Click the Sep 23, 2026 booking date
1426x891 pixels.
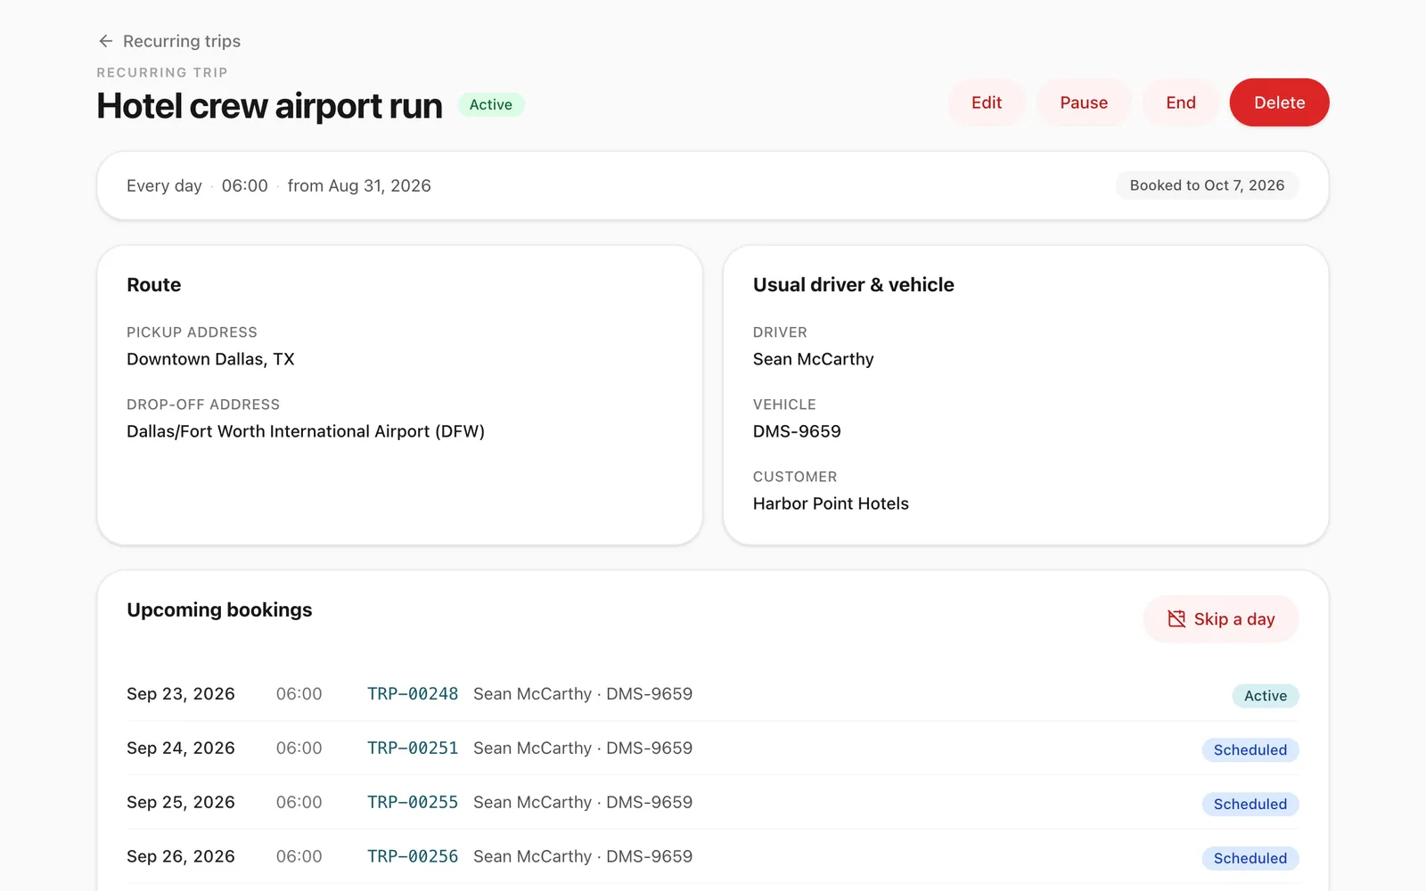[x=181, y=694]
